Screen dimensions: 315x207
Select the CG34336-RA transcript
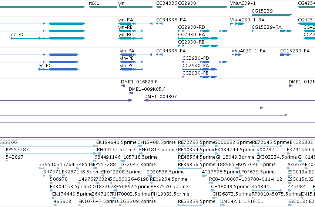(x=159, y=24)
